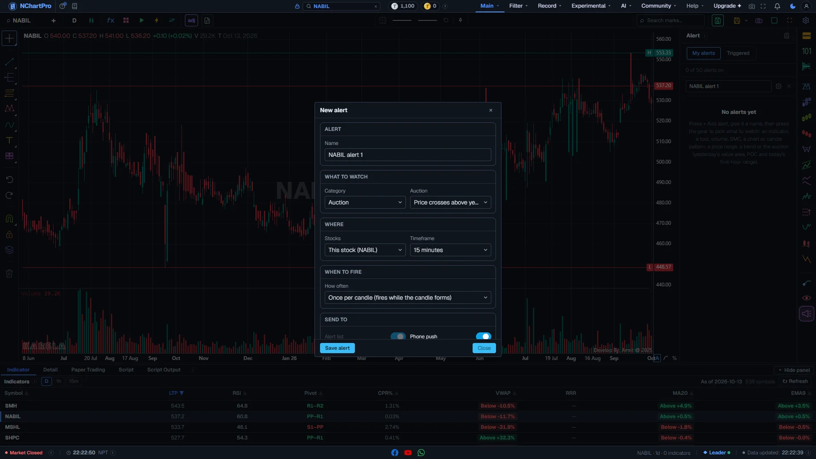Screen dimensions: 816x459
Task: Open gear settings for NABIL alert 1
Action: 778,86
